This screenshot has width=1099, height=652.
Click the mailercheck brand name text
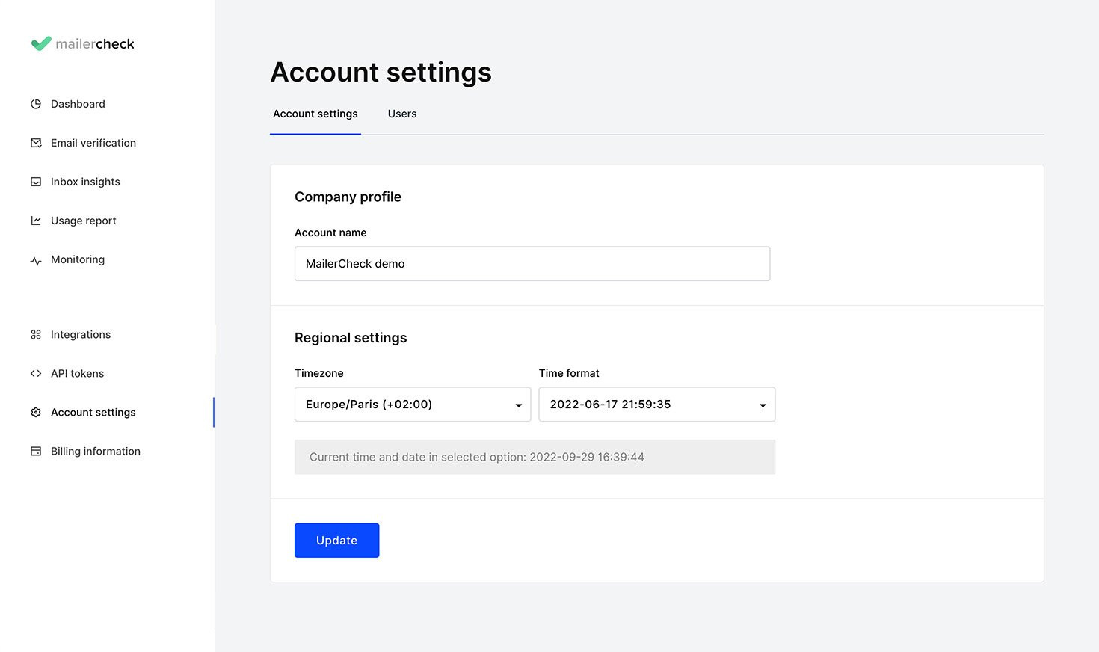coord(95,44)
